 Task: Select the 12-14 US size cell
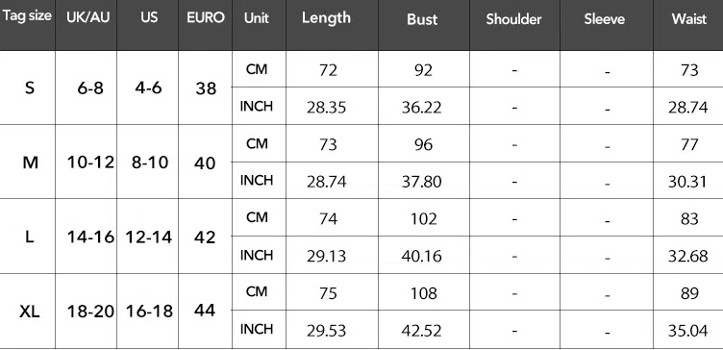pos(148,237)
